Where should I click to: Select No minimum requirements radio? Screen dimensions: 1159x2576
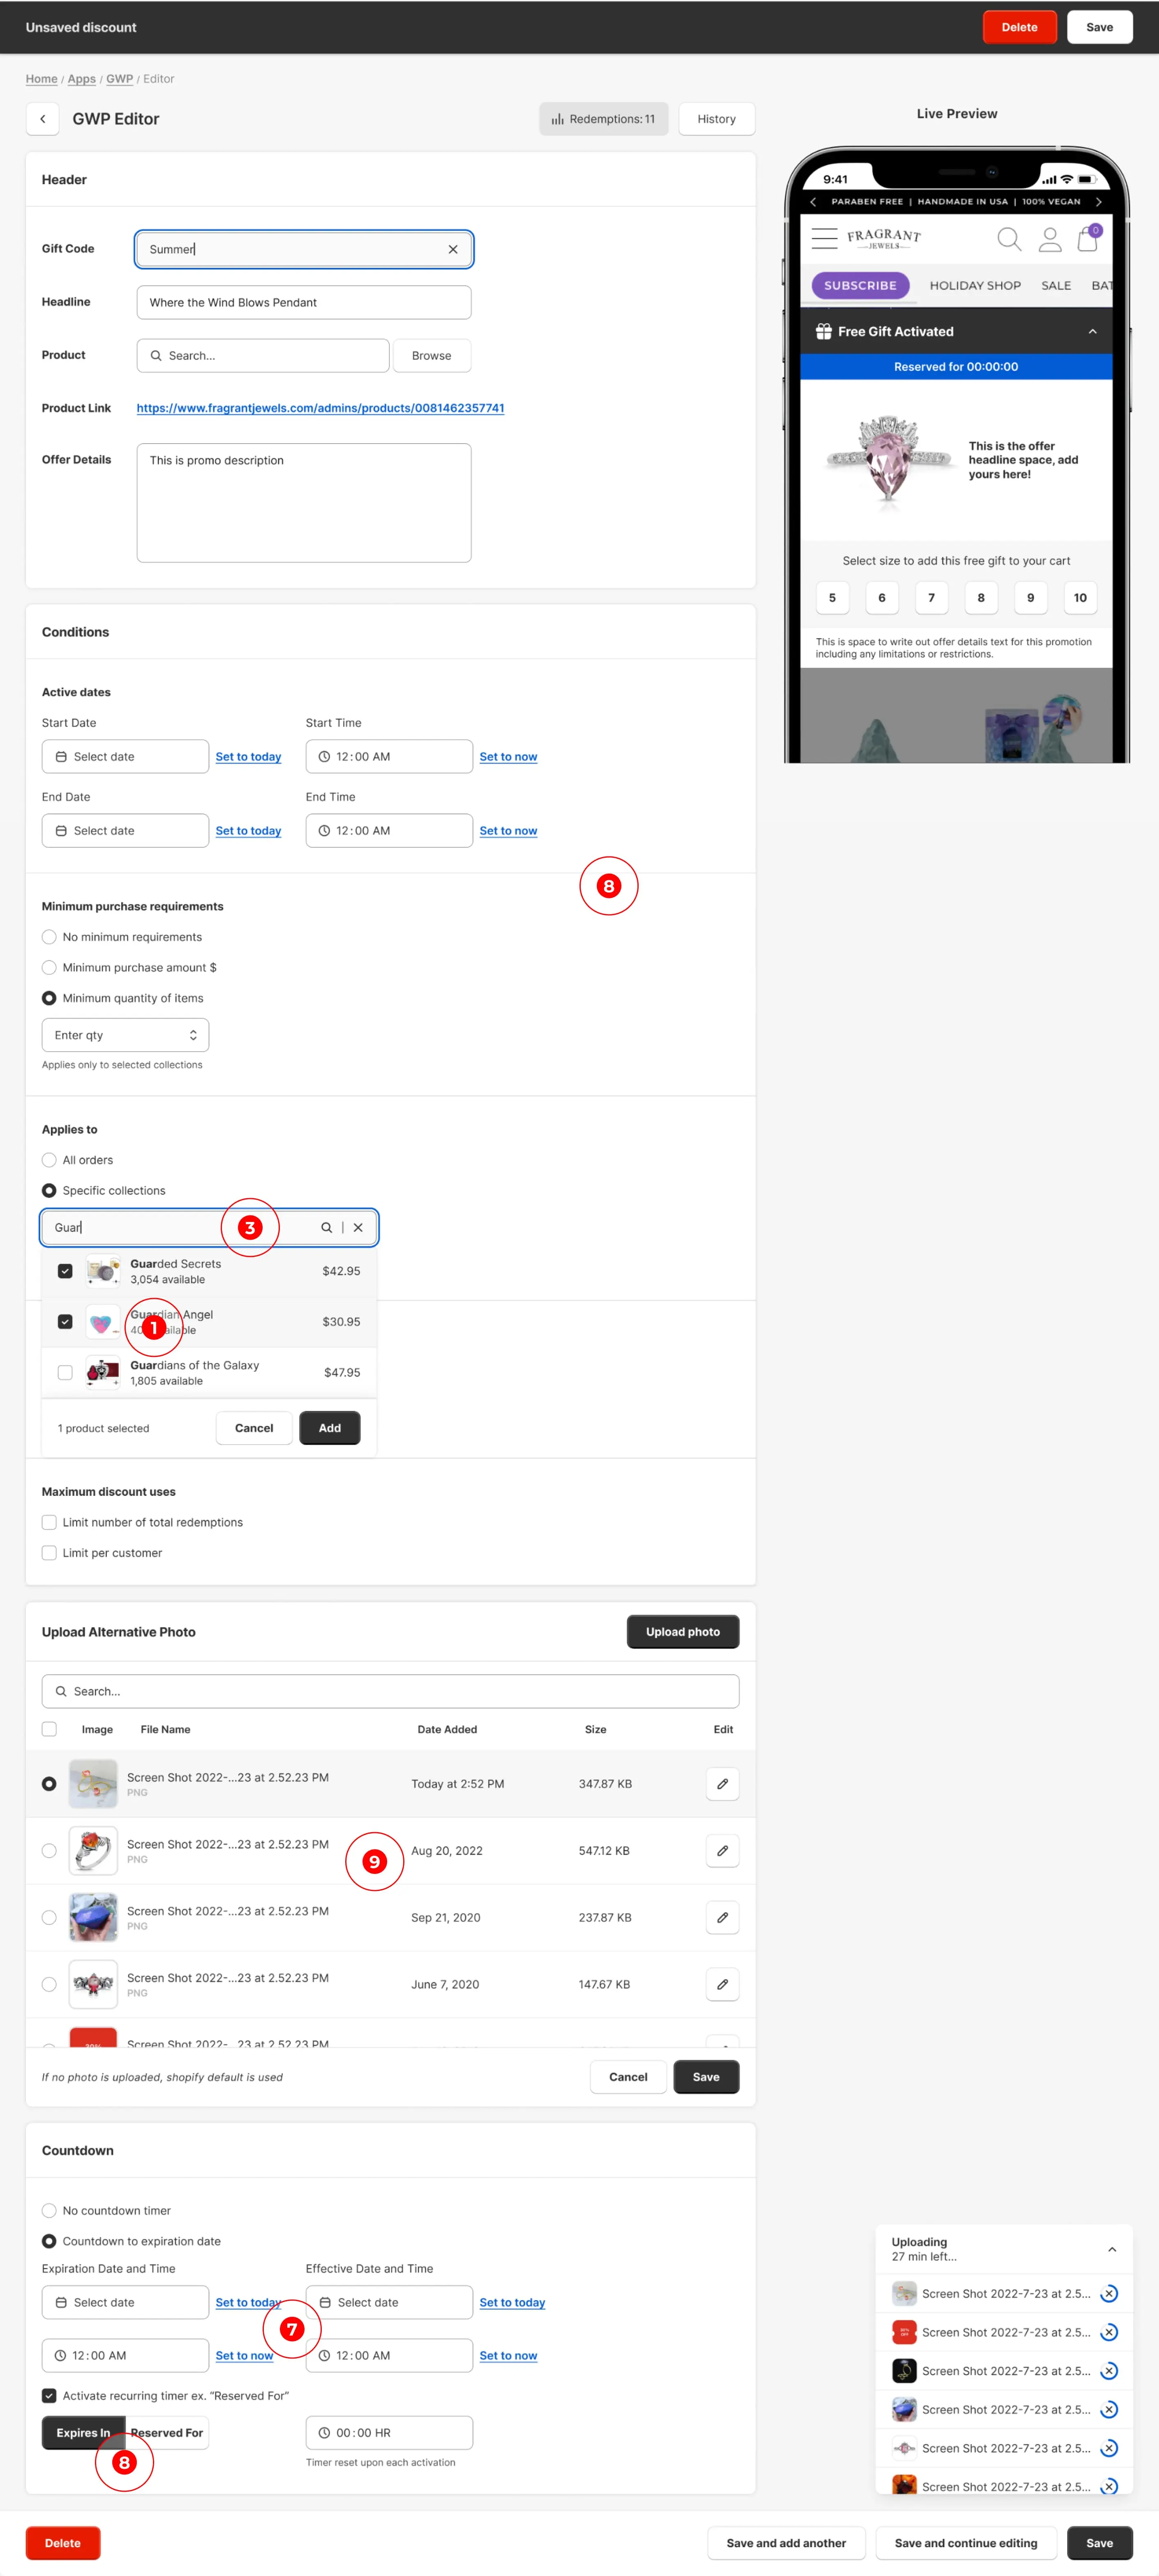[x=49, y=937]
